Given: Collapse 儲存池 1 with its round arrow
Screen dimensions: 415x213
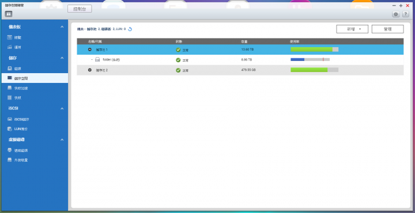Looking at the screenshot, I should click(x=90, y=50).
